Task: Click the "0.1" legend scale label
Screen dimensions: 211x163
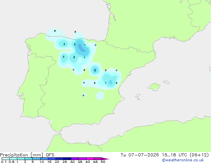Action: 4,162
